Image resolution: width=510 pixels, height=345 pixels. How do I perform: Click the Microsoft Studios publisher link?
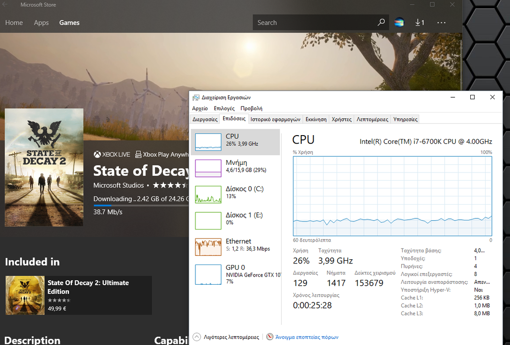pos(118,185)
